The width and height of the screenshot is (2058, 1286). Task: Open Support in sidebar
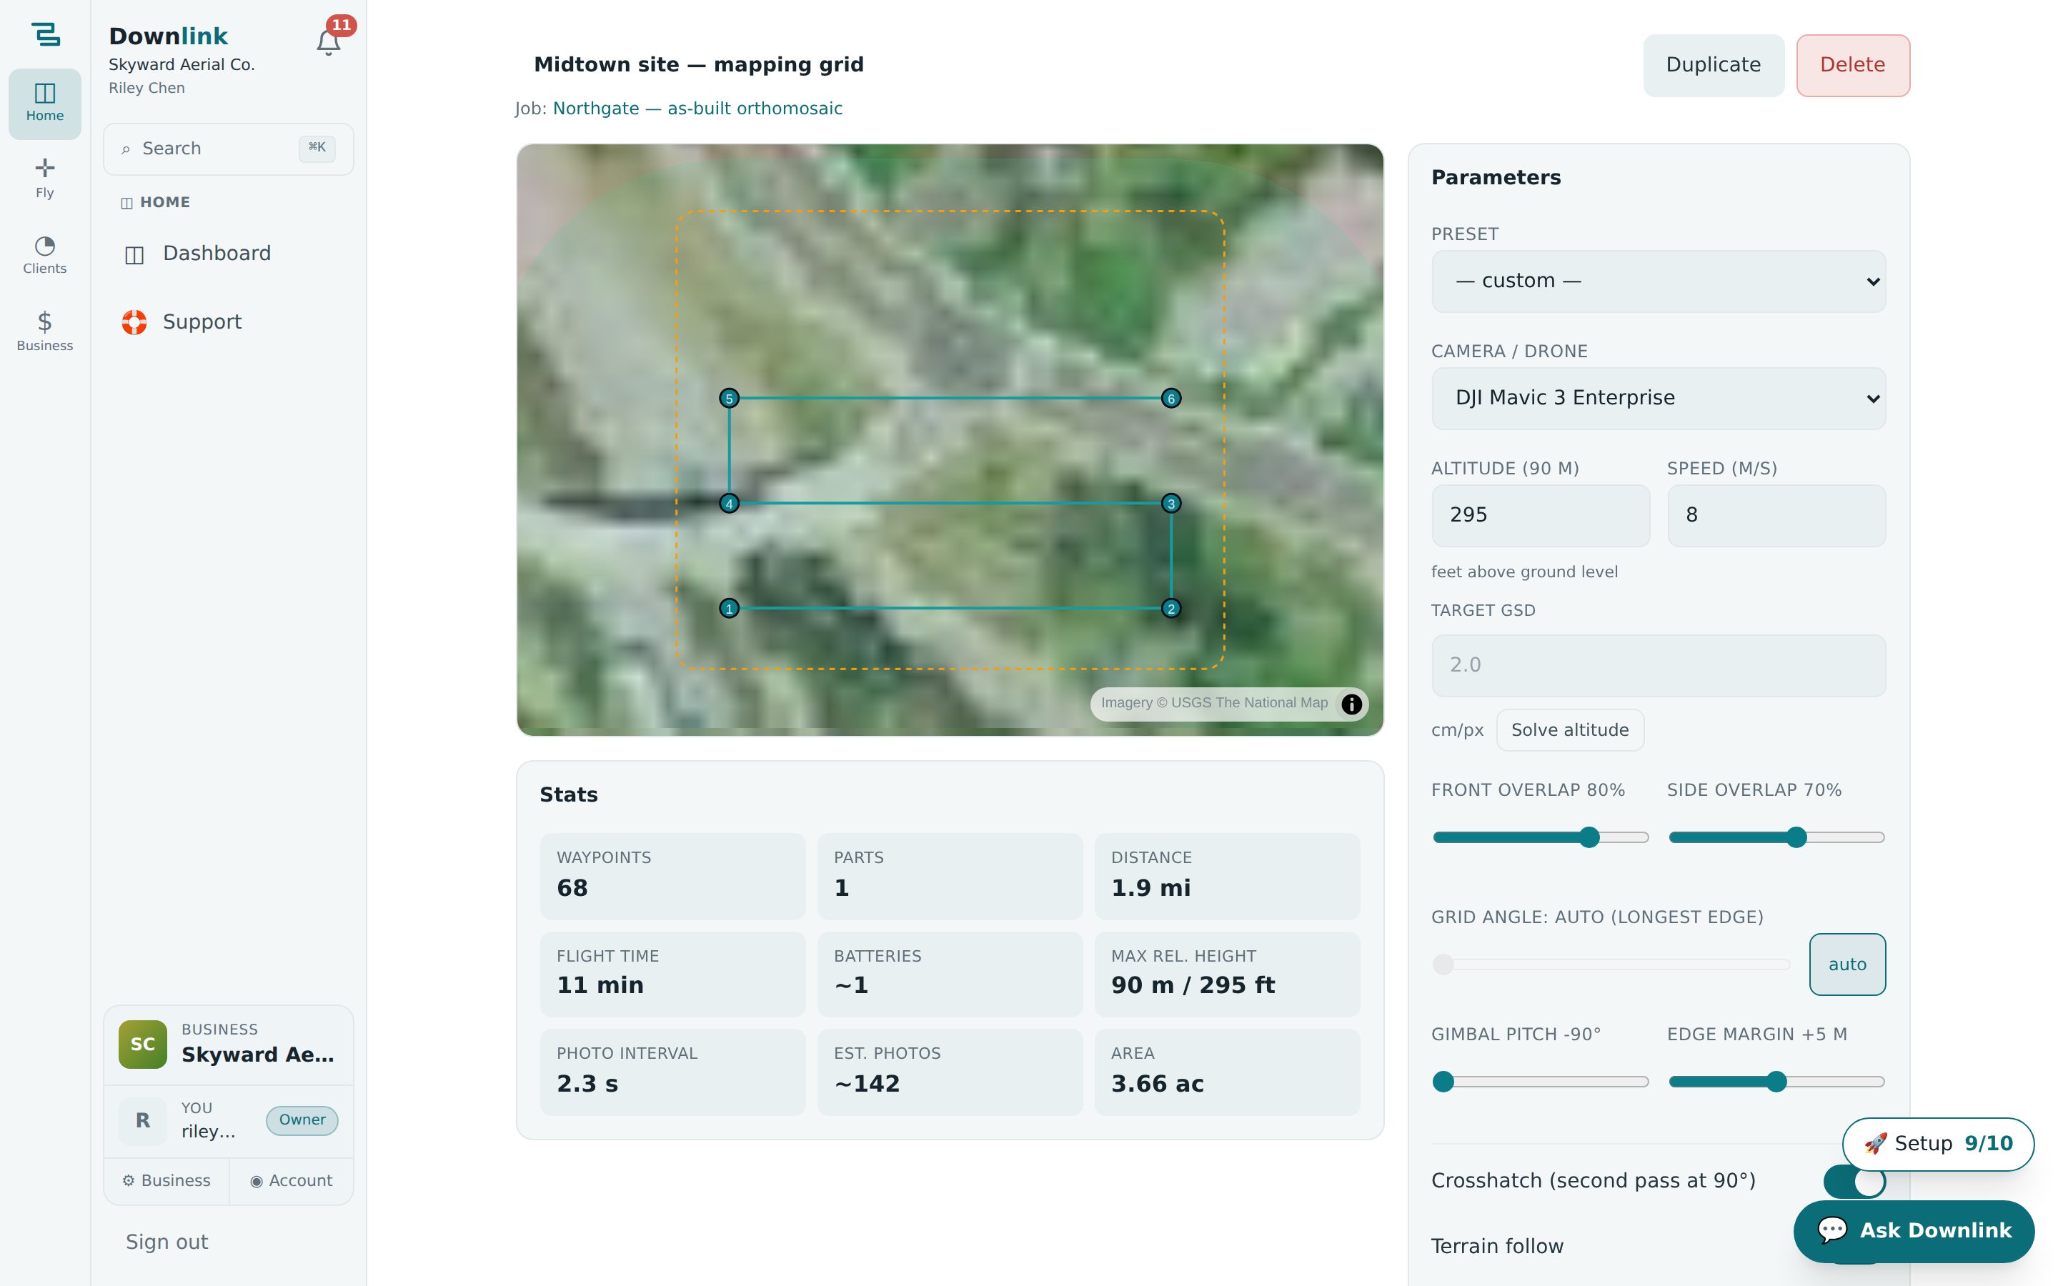(228, 321)
